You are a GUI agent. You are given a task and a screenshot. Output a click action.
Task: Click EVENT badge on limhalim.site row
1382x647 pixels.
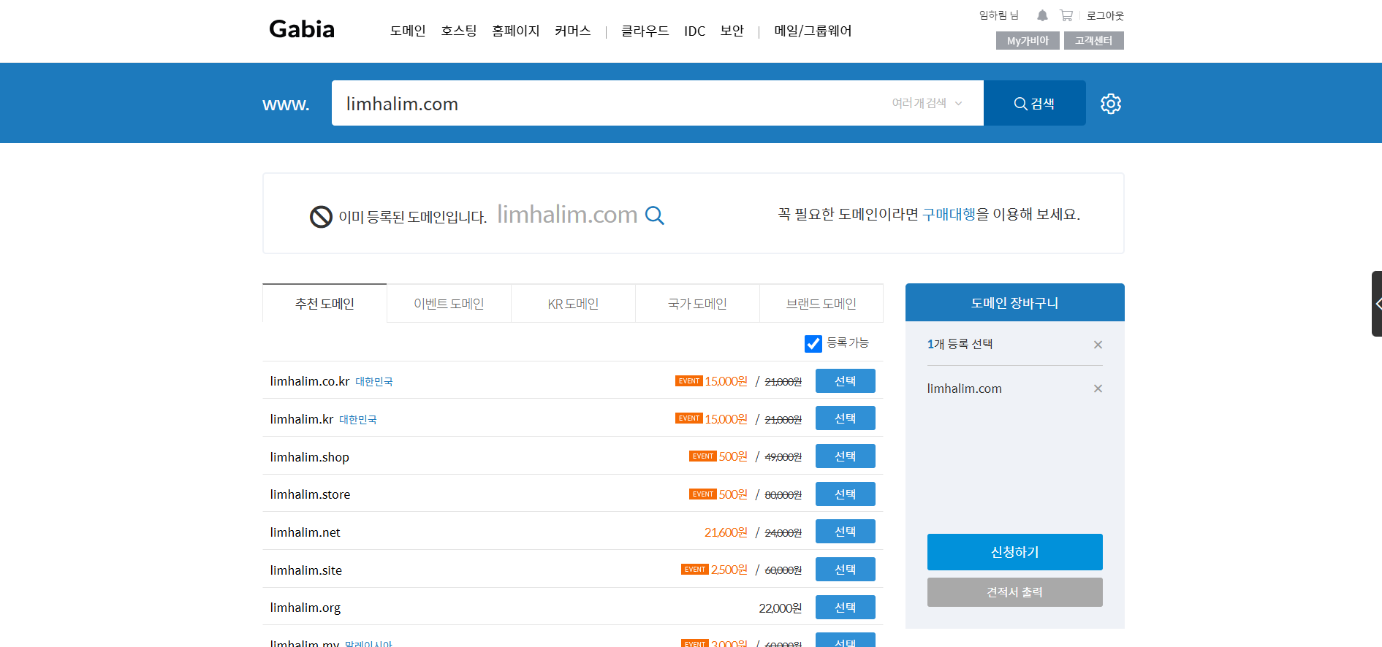695,570
